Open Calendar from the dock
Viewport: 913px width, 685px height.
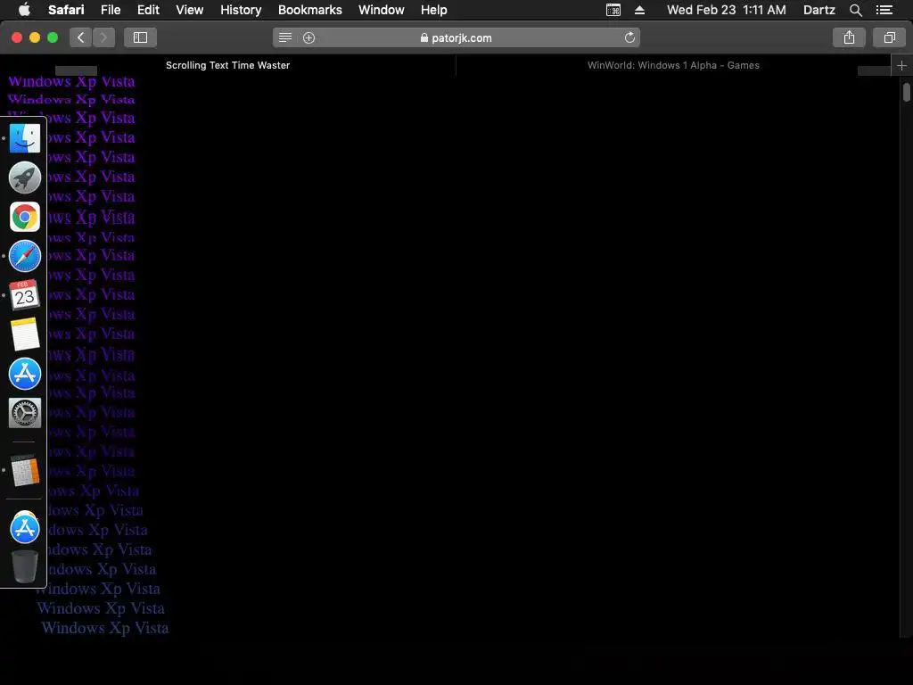24,294
